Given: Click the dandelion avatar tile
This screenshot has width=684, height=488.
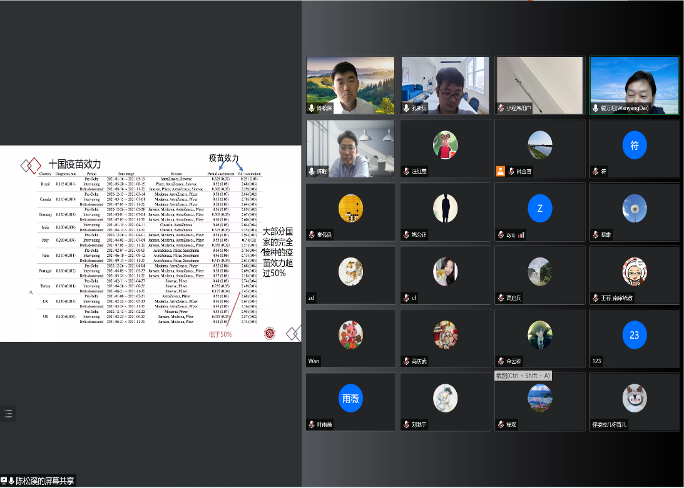Looking at the screenshot, I should click(x=634, y=208).
